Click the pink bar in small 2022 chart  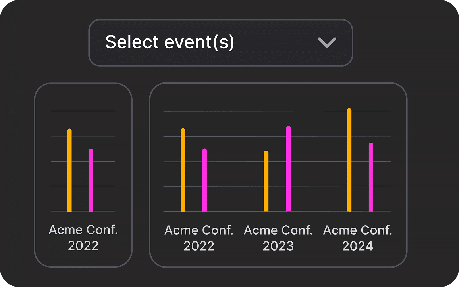pyautogui.click(x=91, y=180)
